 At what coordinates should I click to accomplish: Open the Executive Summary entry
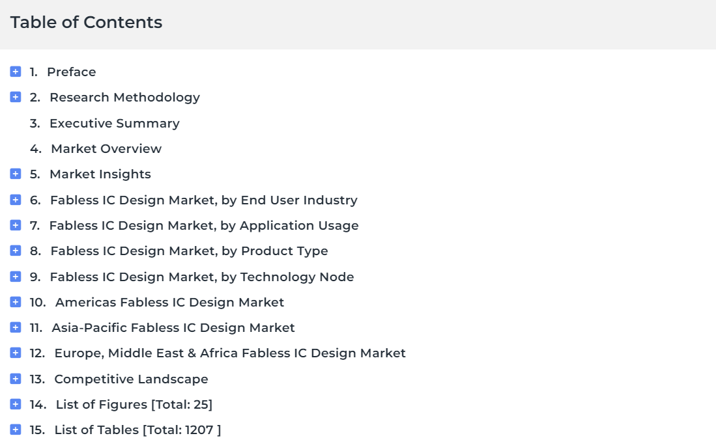(114, 124)
